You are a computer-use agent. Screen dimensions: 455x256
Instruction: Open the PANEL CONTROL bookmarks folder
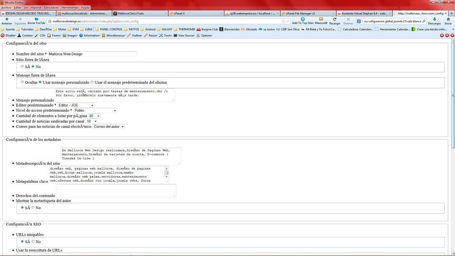point(109,29)
